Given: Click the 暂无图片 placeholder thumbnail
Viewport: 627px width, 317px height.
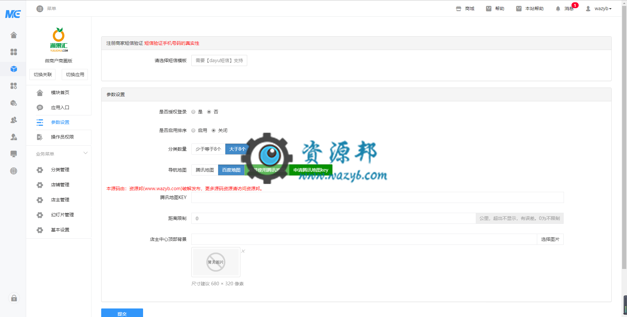Looking at the screenshot, I should (216, 262).
